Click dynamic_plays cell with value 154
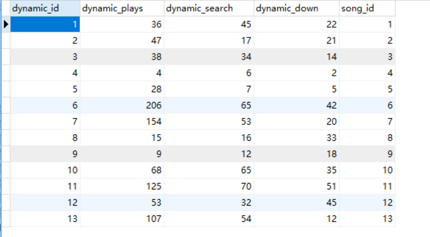 (122, 121)
